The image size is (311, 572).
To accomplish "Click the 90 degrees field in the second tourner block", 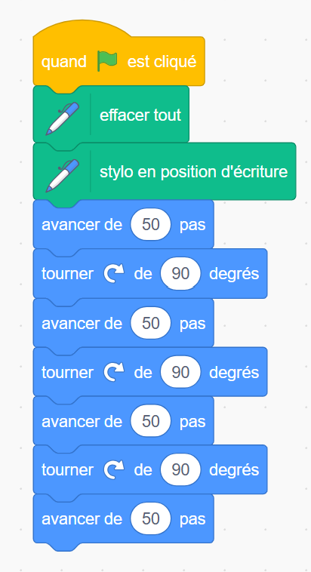I will 180,372.
